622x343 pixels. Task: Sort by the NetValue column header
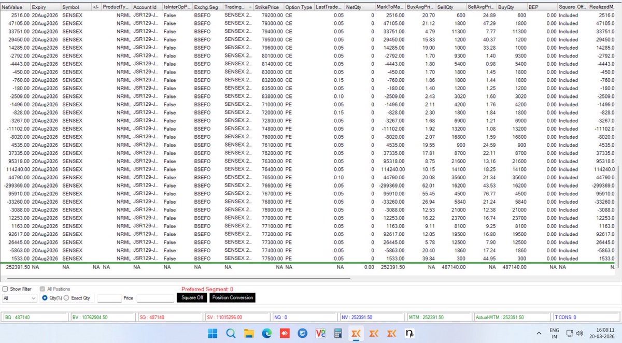(15, 8)
